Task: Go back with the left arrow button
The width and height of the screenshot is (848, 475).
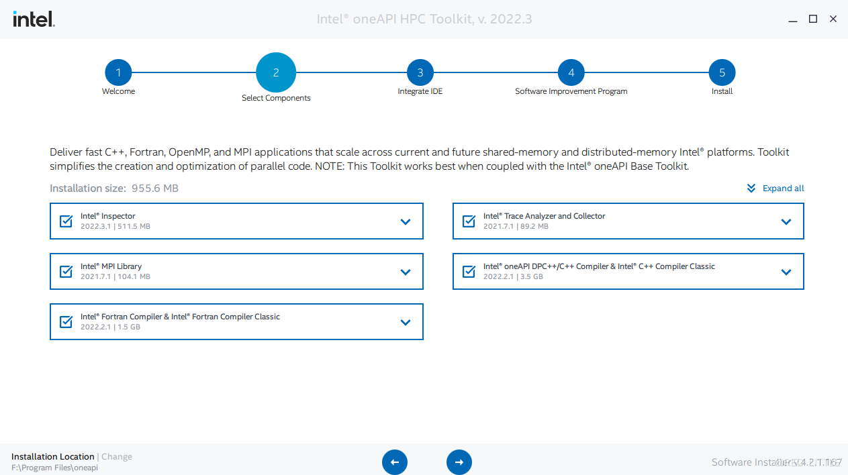Action: click(395, 462)
